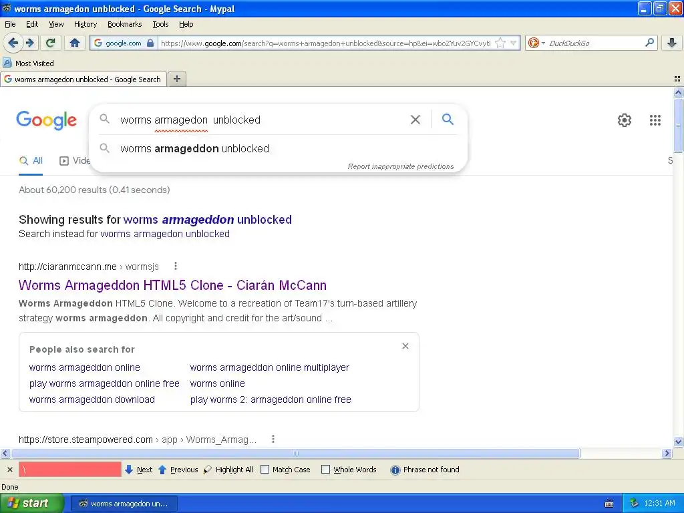
Task: Open Worms Armageddon HTML5 Clone result
Action: point(172,285)
